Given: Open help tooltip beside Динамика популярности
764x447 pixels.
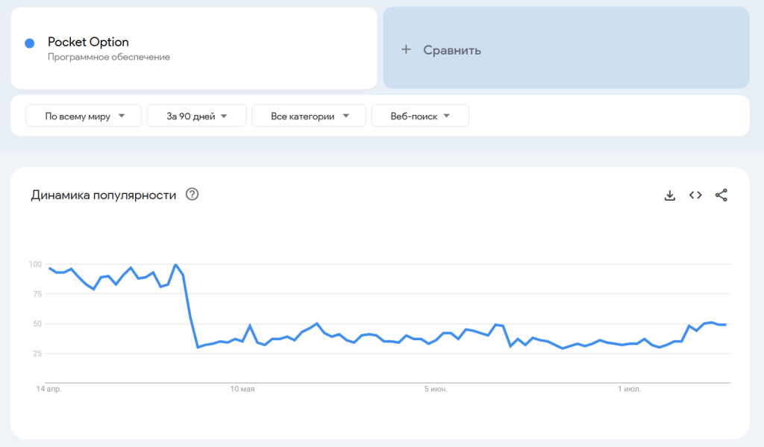Looking at the screenshot, I should point(192,196).
